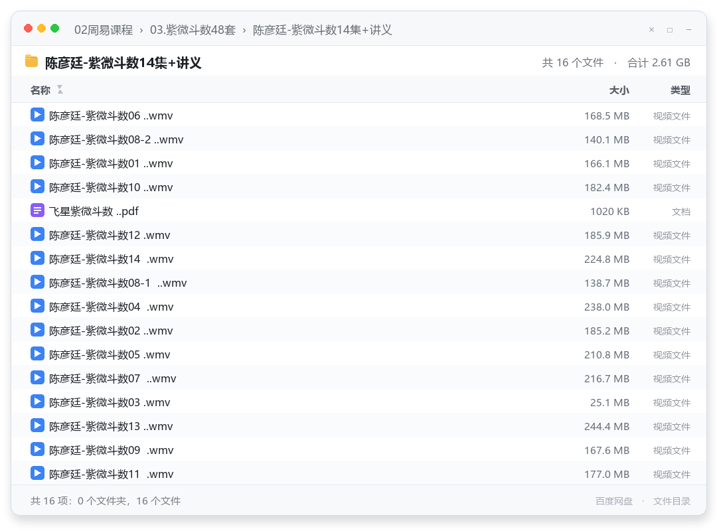The image size is (717, 531).
Task: Click status text 共 16 项：0 个文件夹，16 个文件
Action: (x=106, y=501)
